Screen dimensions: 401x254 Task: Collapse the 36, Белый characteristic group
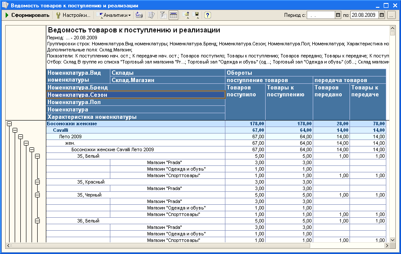[x=37, y=221]
